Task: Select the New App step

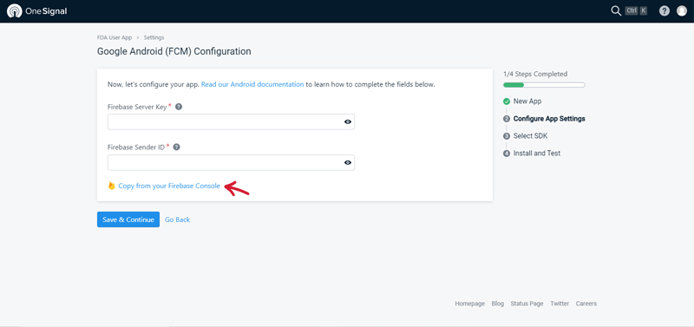Action: [527, 101]
